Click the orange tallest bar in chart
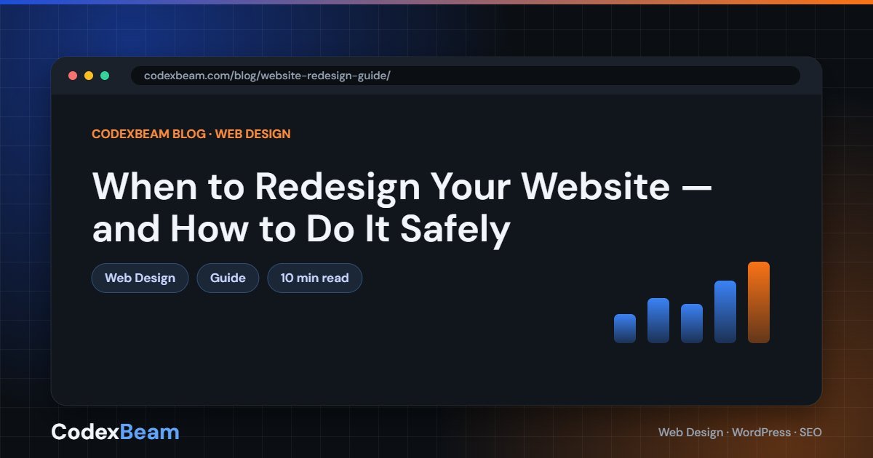This screenshot has height=458, width=873. point(759,302)
